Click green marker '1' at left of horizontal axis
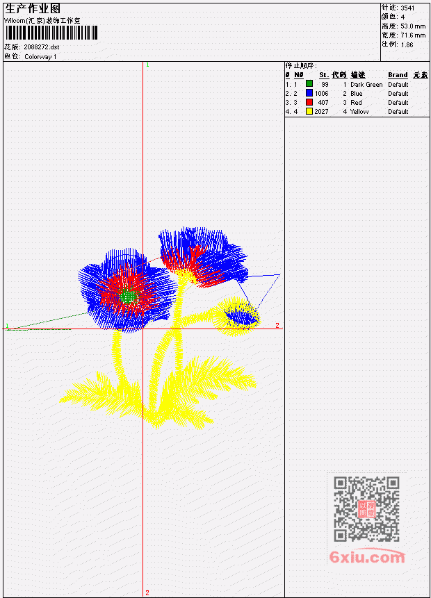This screenshot has width=431, height=598. click(x=7, y=326)
